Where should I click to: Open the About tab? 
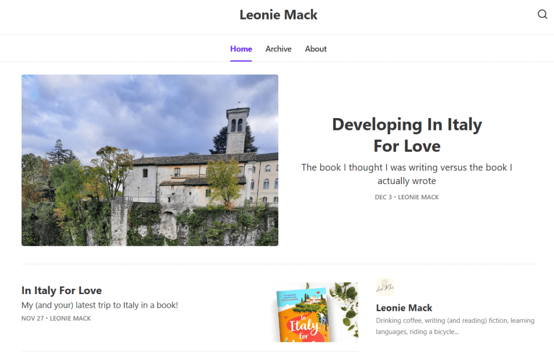click(x=316, y=49)
